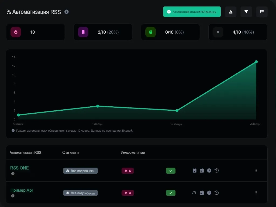Click the Все подписчики badge in Пример API row

80,193
